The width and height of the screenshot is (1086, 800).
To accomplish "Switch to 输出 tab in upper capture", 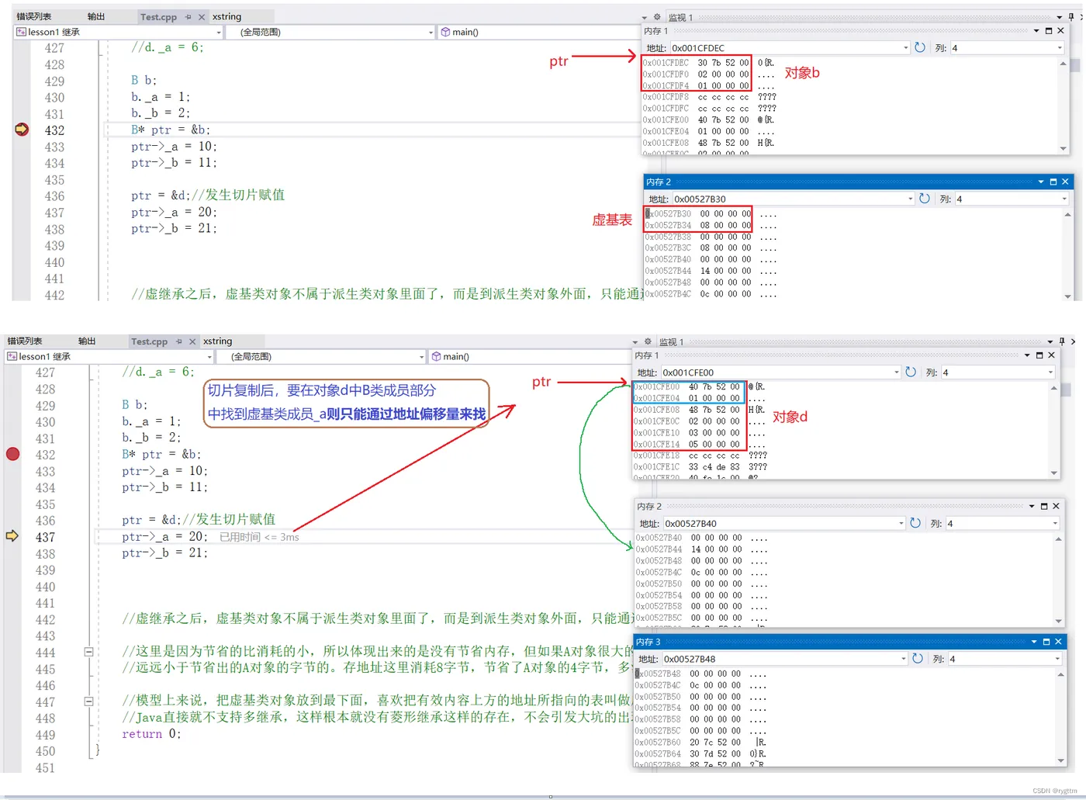I will tap(96, 16).
